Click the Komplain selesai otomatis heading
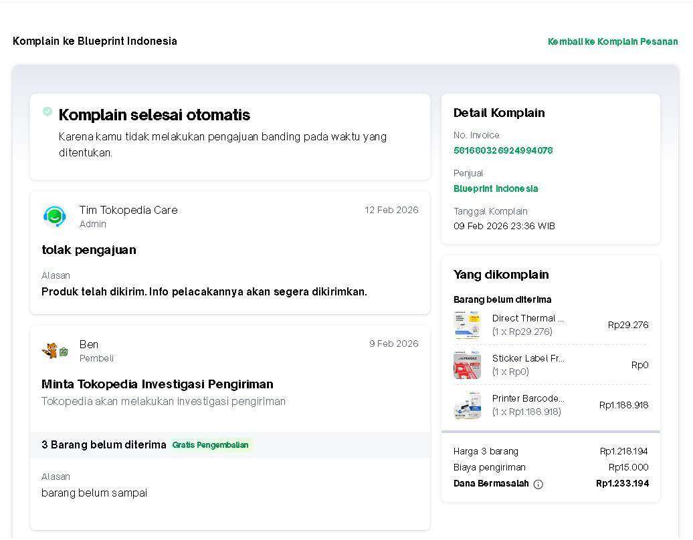The height and width of the screenshot is (540, 693). (155, 115)
